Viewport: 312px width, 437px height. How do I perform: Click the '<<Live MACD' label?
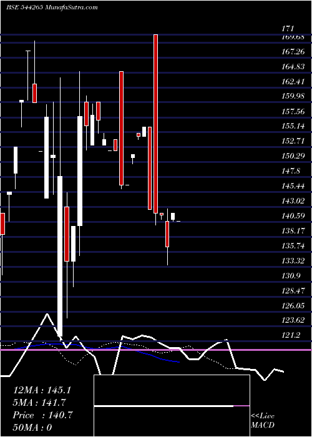(263, 420)
